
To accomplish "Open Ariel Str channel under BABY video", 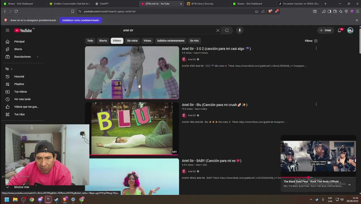I will (192, 171).
